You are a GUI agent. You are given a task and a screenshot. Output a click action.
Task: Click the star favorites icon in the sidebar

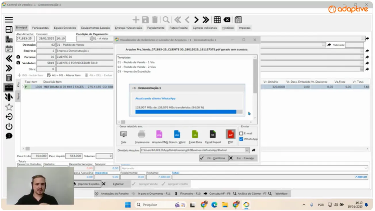(9, 107)
